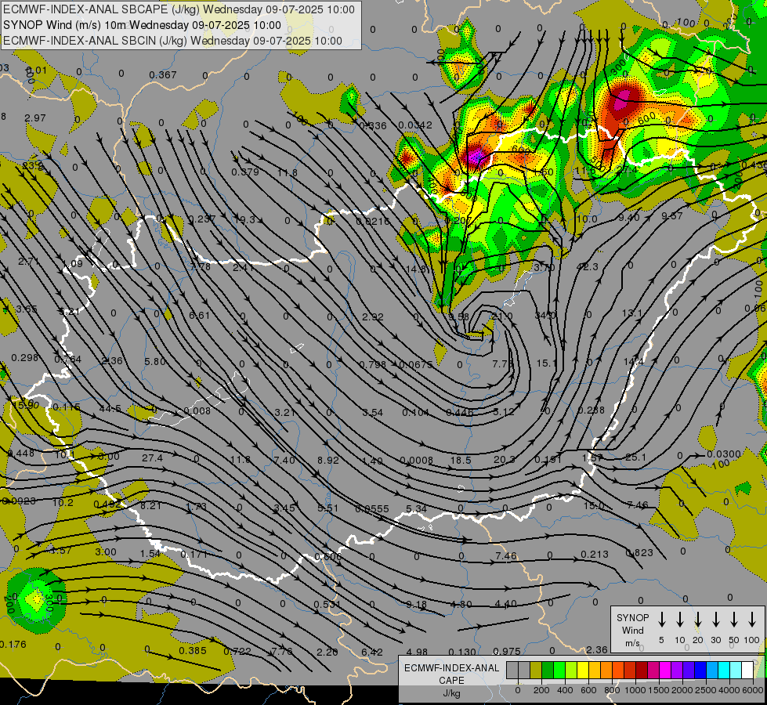Click the 20 m/s wind arrow in SYNOP legend
Screen dimensions: 767x705
pos(697,620)
